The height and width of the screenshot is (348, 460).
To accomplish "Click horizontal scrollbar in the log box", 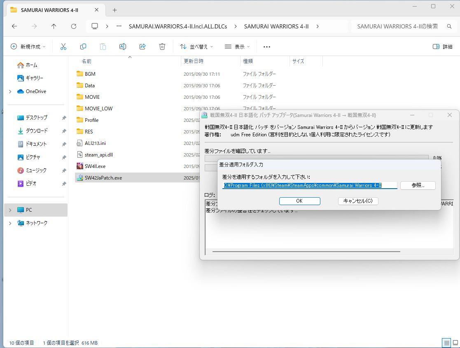I will [306, 252].
